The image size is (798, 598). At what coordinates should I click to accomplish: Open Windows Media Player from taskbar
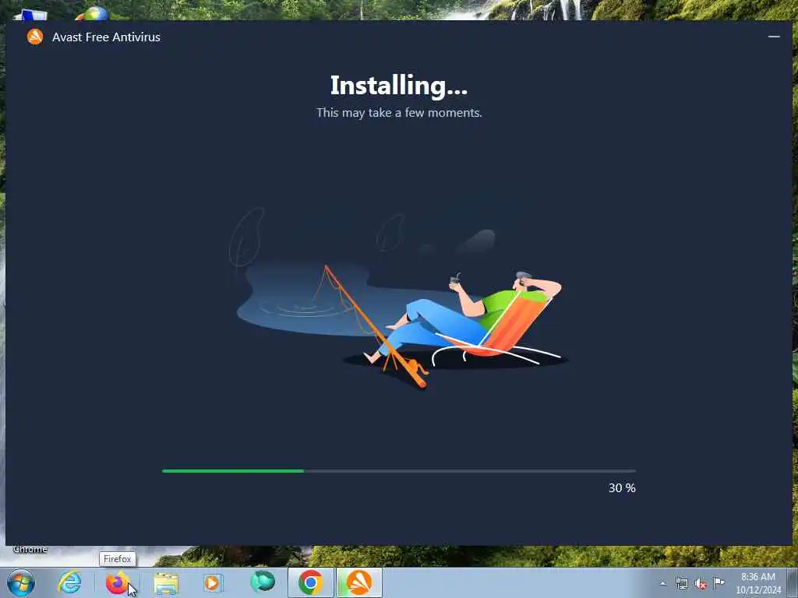pos(213,582)
